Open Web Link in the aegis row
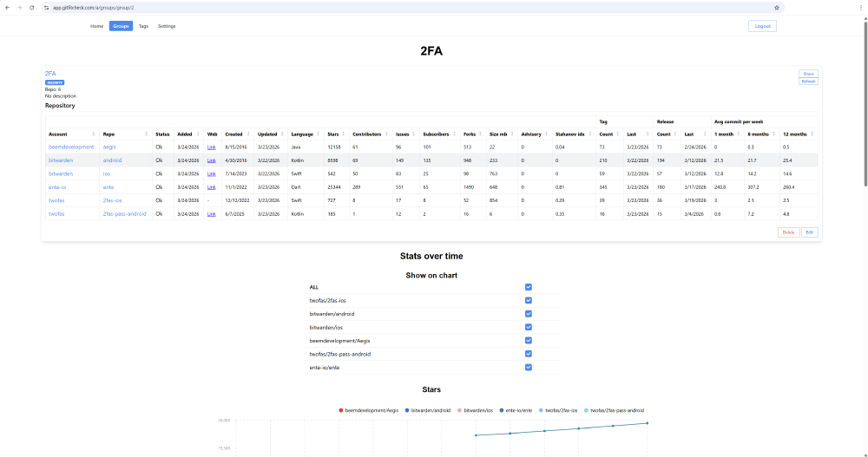This screenshot has height=457, width=868. pos(212,147)
